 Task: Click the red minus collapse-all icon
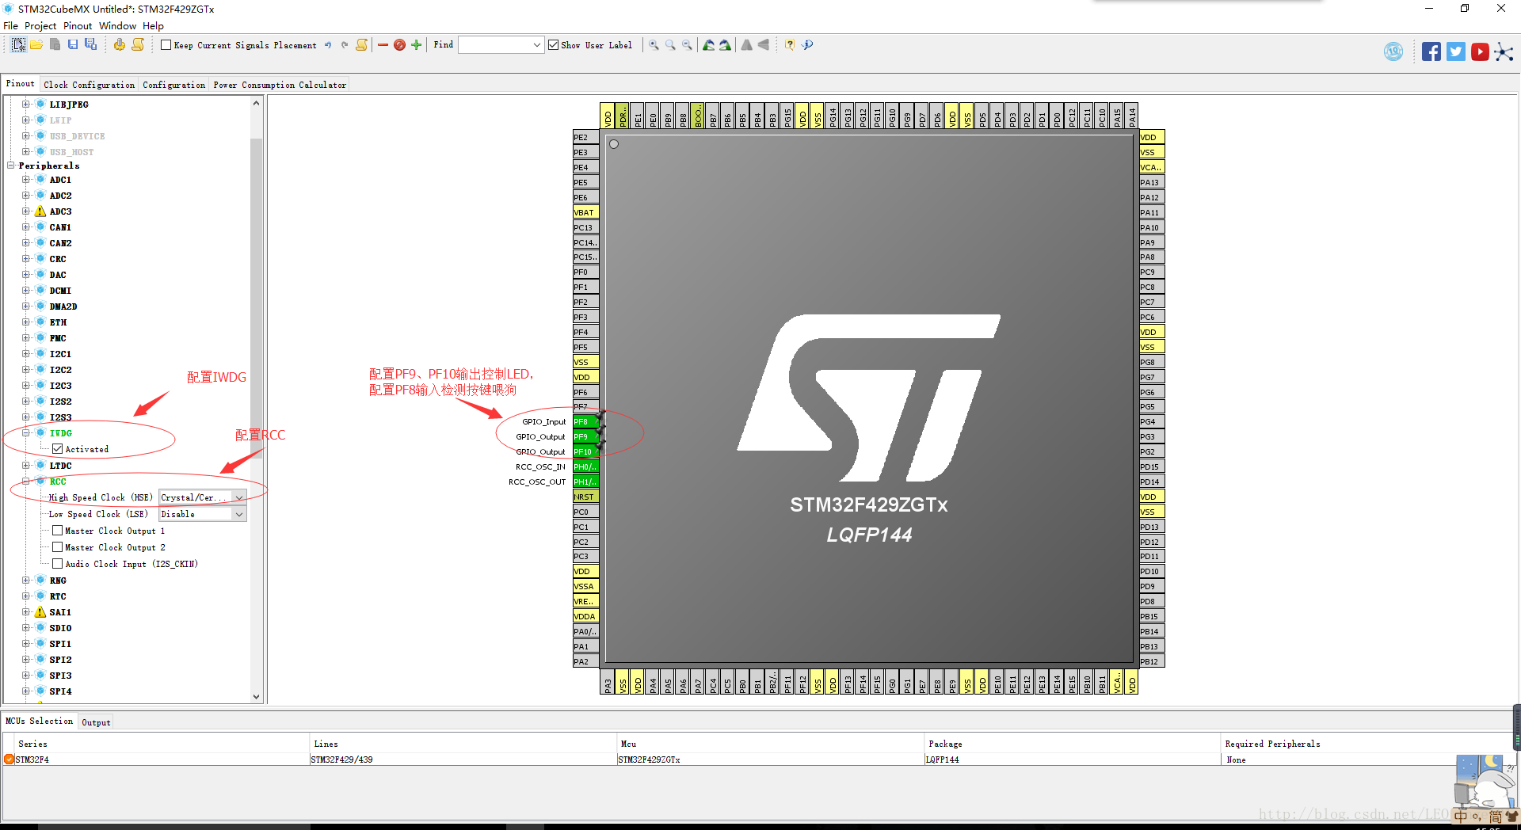point(383,45)
